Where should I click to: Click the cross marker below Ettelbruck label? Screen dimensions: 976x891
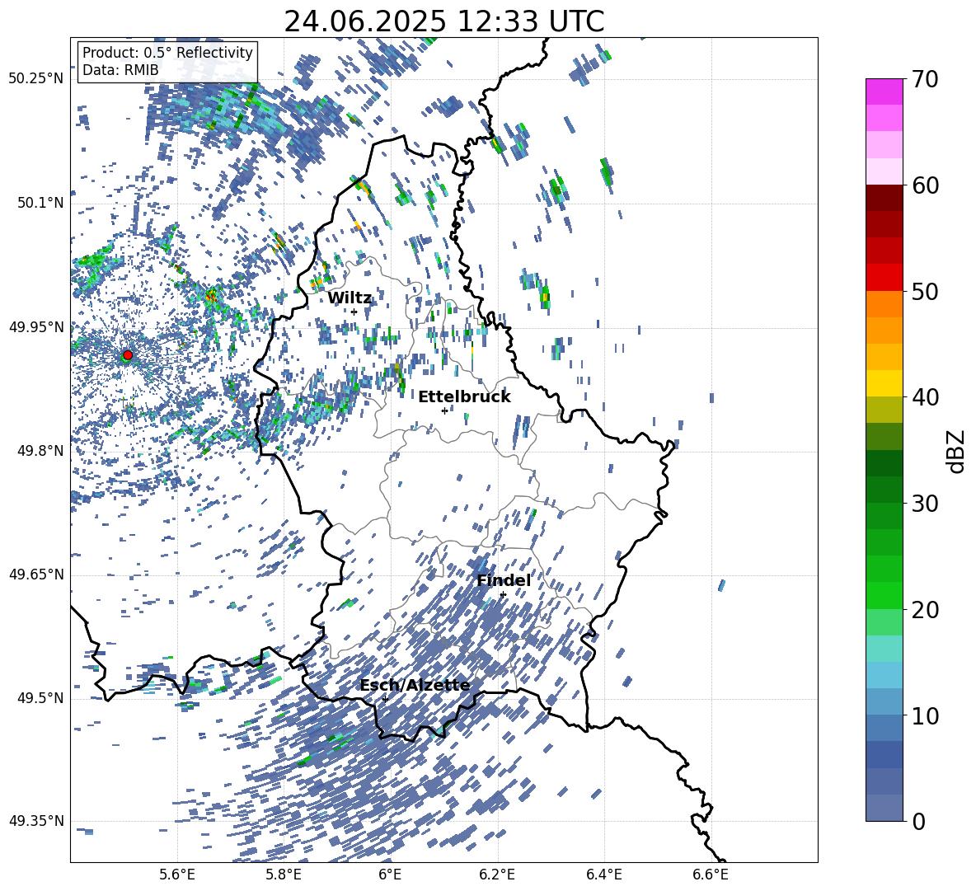pyautogui.click(x=444, y=410)
